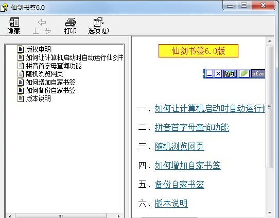279x218 pixels.
Task: Select 随机浏览网页 in the contents tree
Action: [44, 74]
